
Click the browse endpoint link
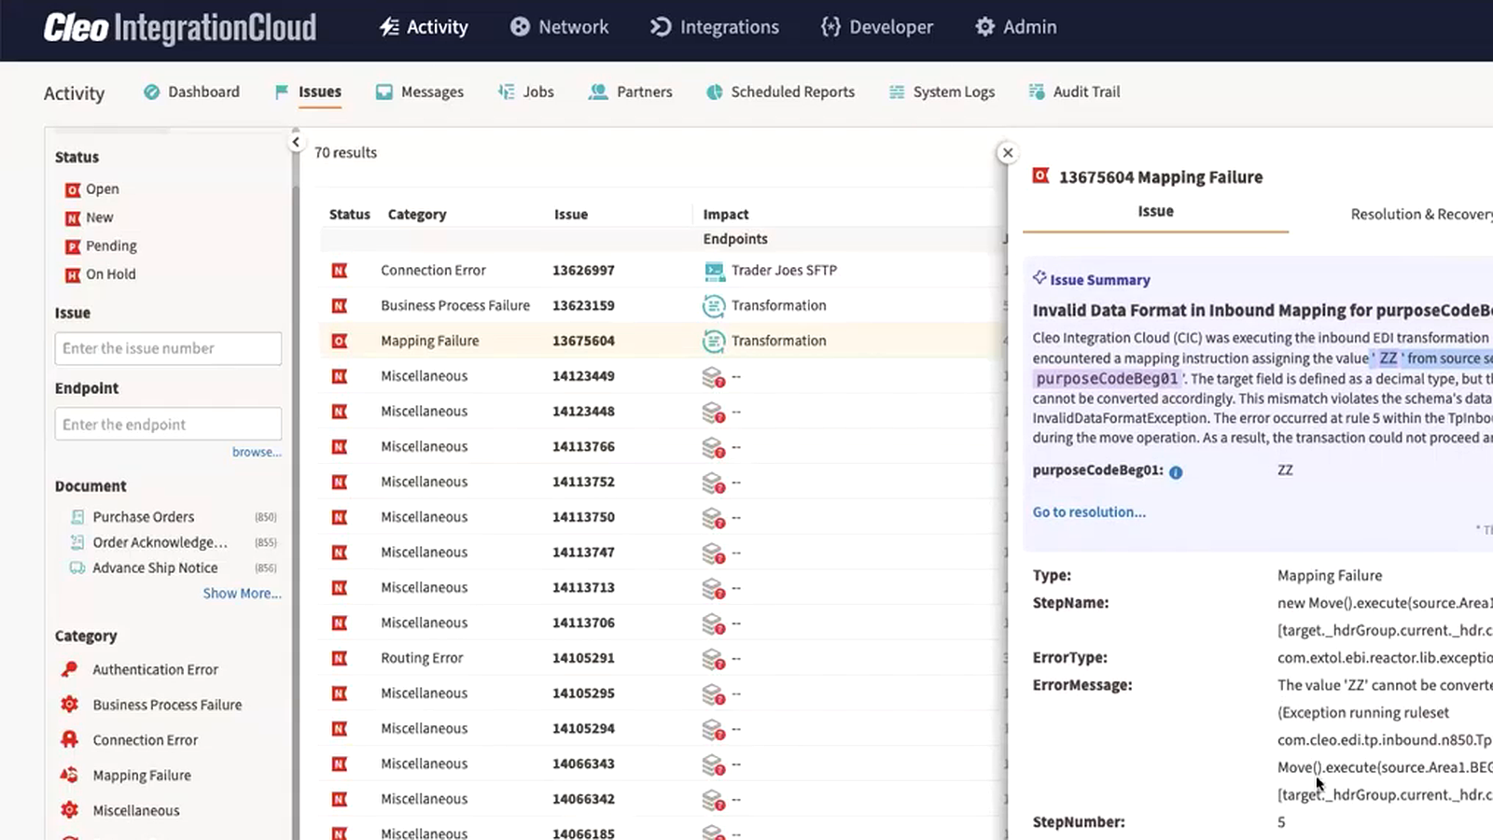[257, 452]
